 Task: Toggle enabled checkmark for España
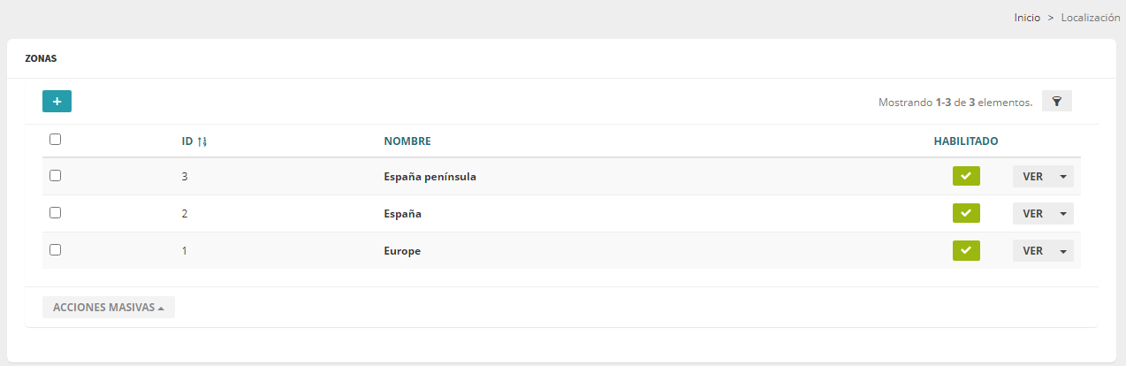(966, 213)
